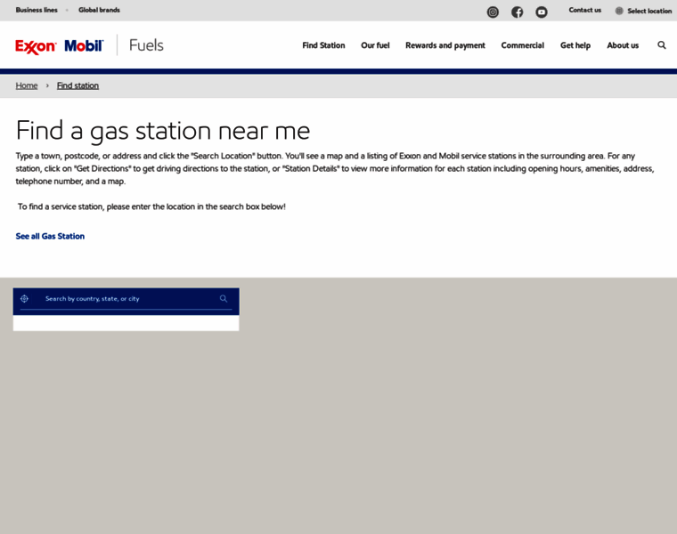
Task: Go to Contact us page
Action: point(584,10)
